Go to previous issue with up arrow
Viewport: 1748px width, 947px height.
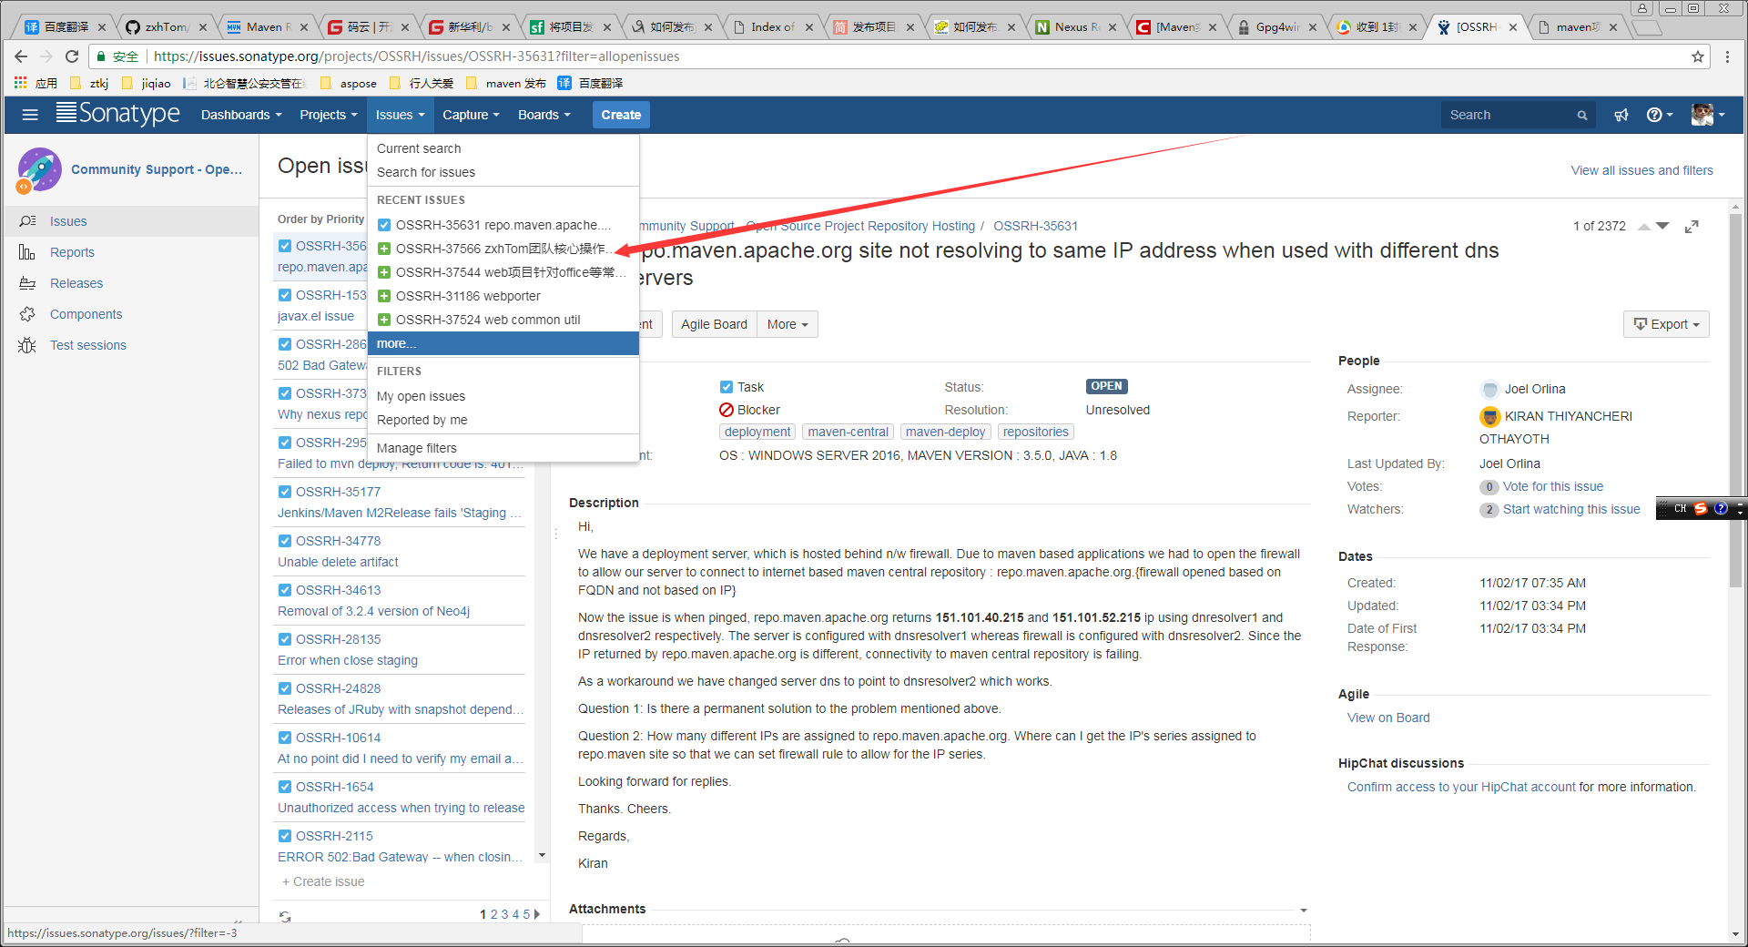click(x=1644, y=227)
